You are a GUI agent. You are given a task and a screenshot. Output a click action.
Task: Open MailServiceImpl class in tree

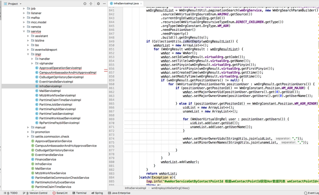(x=50, y=91)
